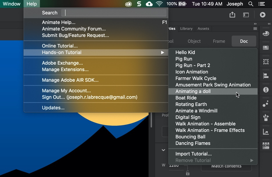Open the Rotating Earth tutorial
Screen dimensions: 272x177
pos(213,104)
